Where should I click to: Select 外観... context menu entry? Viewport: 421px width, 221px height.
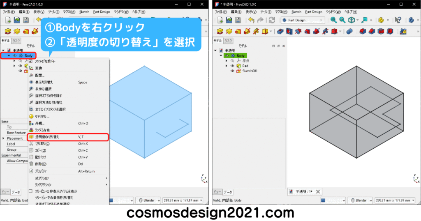coord(69,124)
